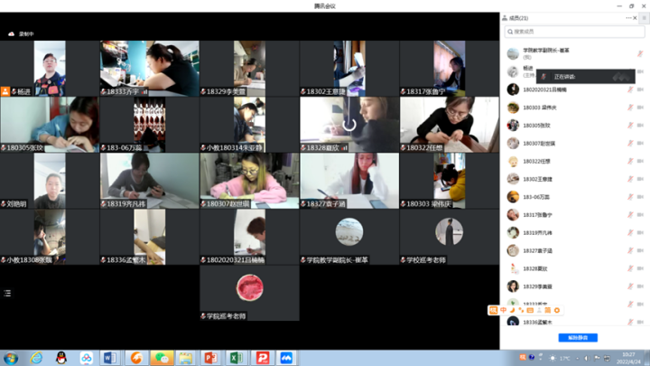This screenshot has height=366, width=650.
Task: Click the Windows Start button
Action: (x=11, y=358)
